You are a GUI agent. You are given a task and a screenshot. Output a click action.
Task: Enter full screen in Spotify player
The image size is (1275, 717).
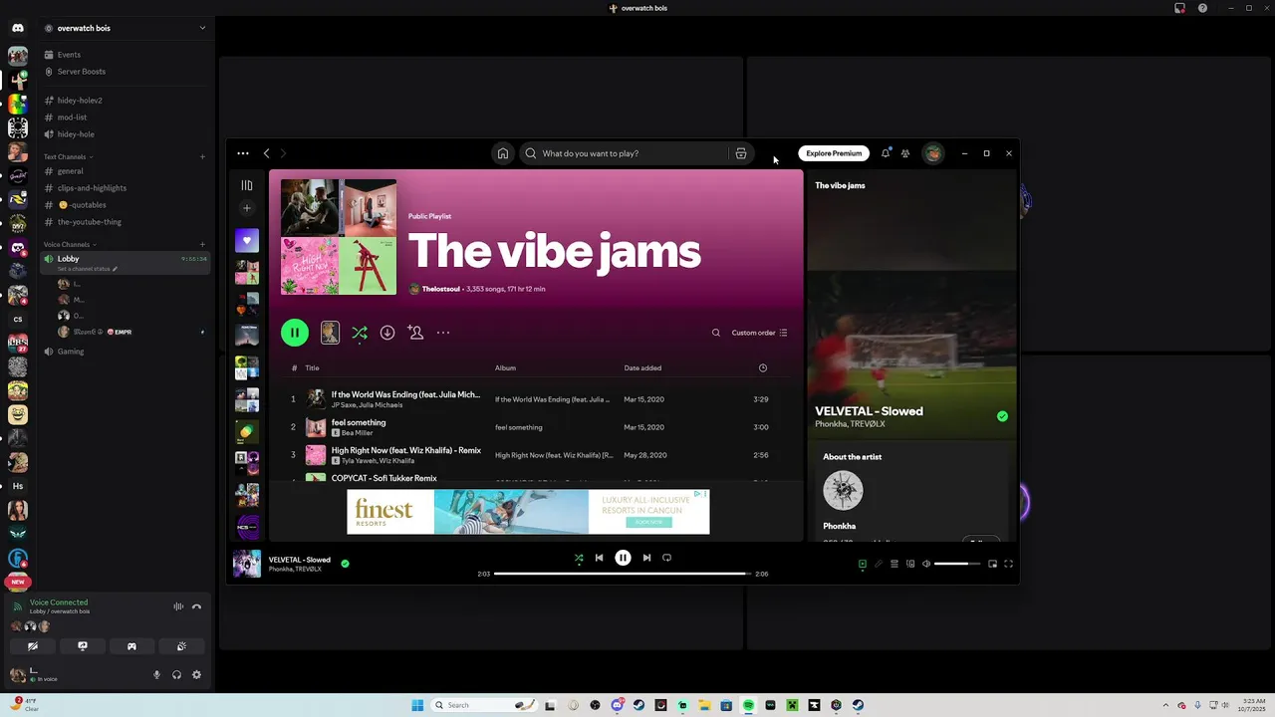[1008, 564]
